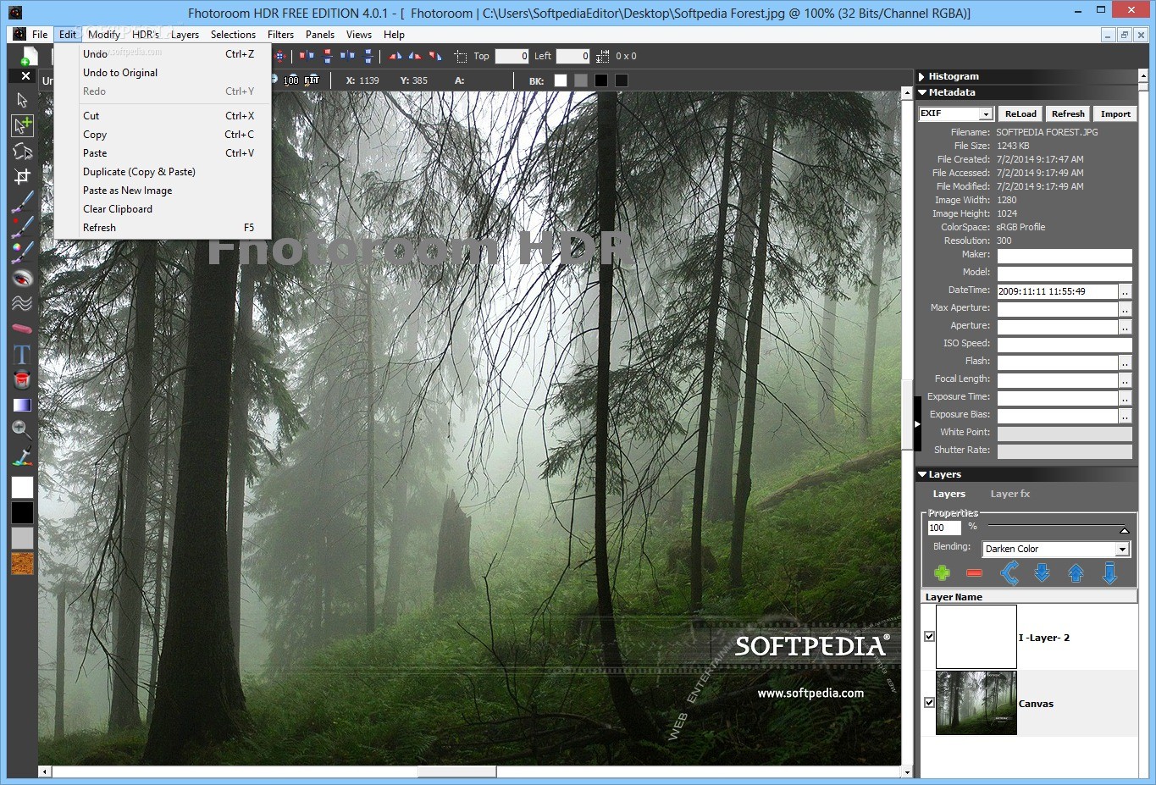Collapse the Metadata panel
The width and height of the screenshot is (1156, 785).
[922, 92]
